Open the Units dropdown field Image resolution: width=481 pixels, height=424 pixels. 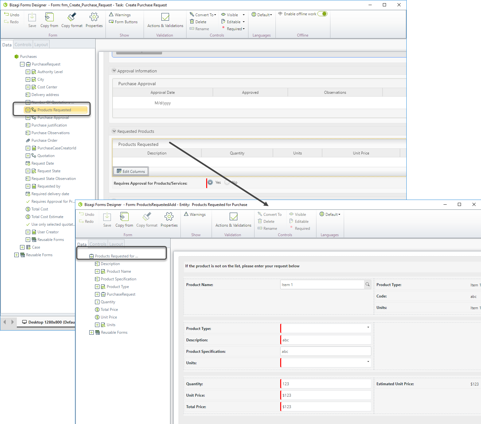coord(326,363)
